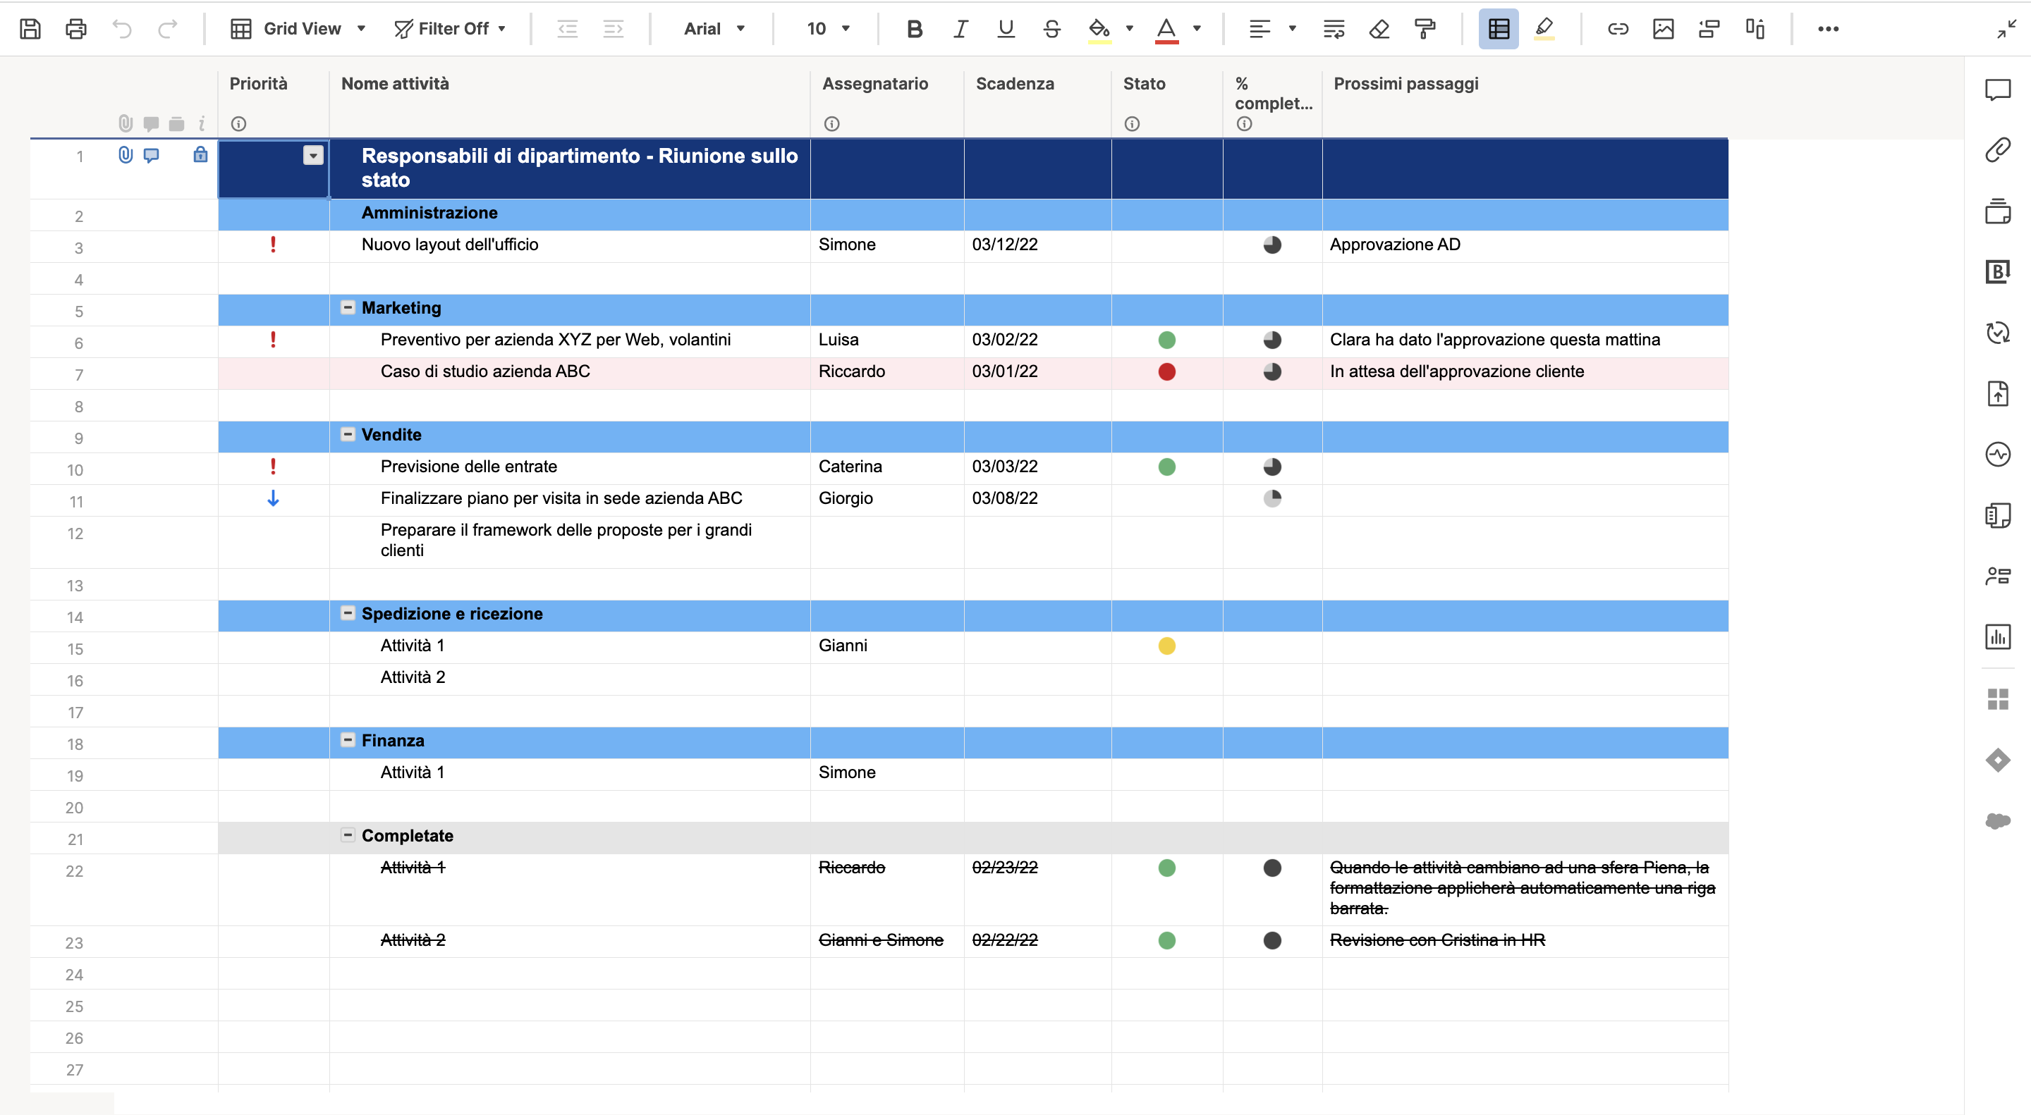This screenshot has width=2031, height=1115.
Task: Open the row 1 priority cell dropdown
Action: [313, 156]
